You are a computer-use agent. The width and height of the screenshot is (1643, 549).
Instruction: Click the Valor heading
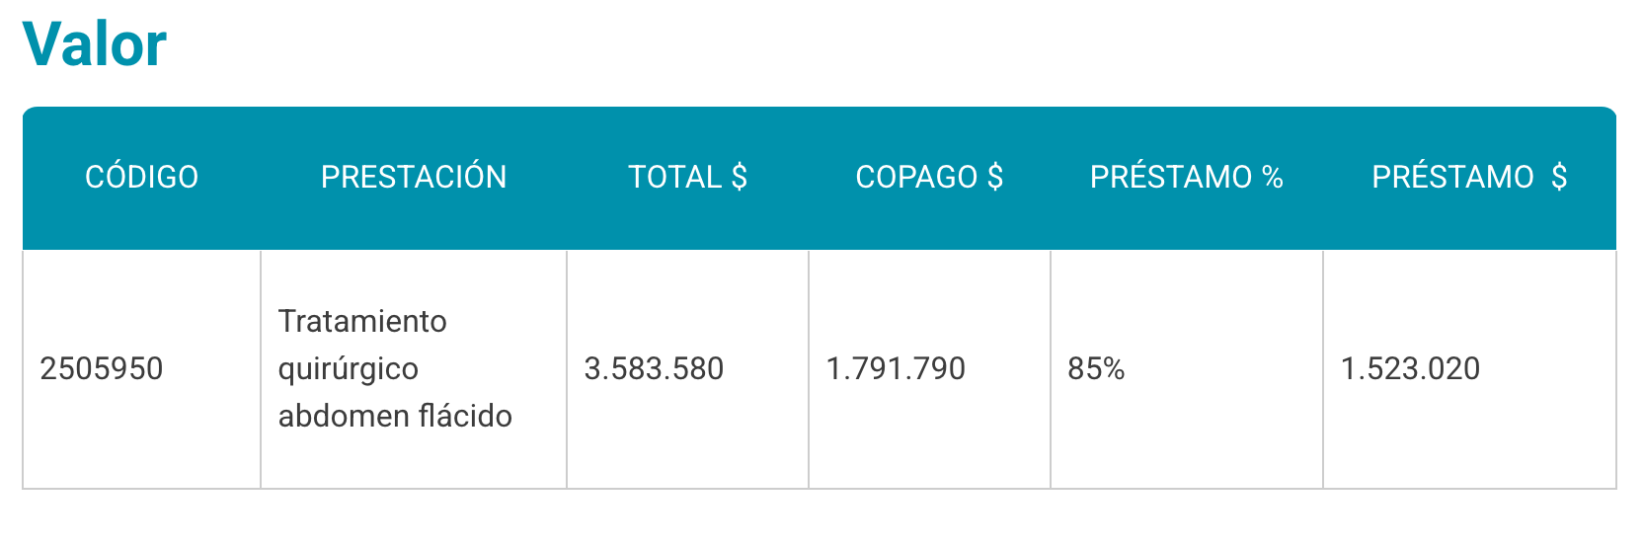pos(95,44)
